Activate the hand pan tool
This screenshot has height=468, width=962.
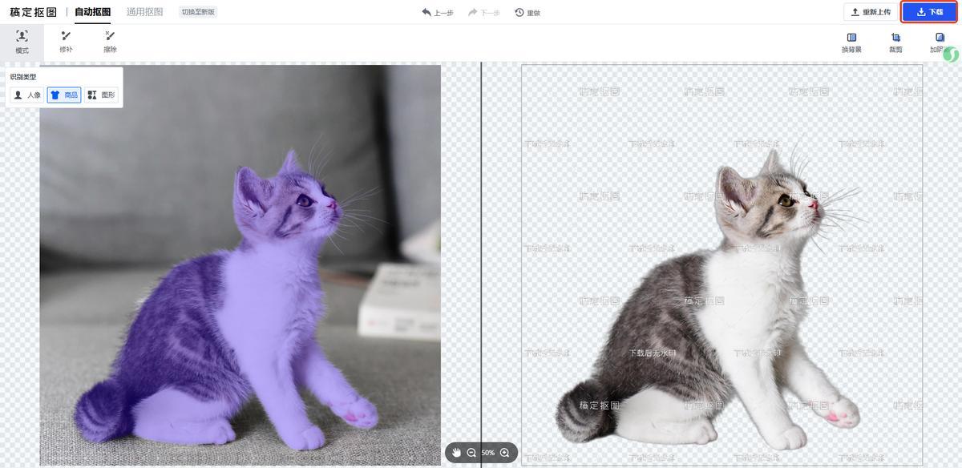tap(456, 453)
